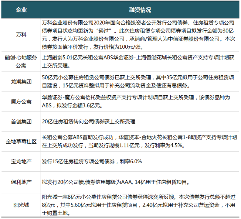Select the 保利地产 company cell
241x219 pixels.
point(21,182)
